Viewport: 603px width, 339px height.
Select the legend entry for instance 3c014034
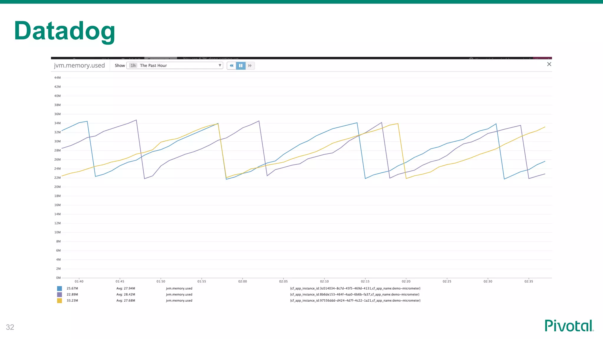(355, 288)
